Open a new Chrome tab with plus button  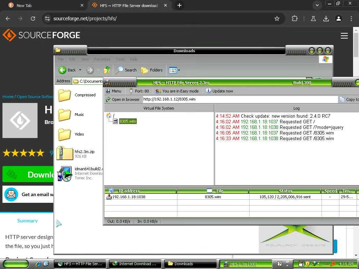tap(179, 5)
